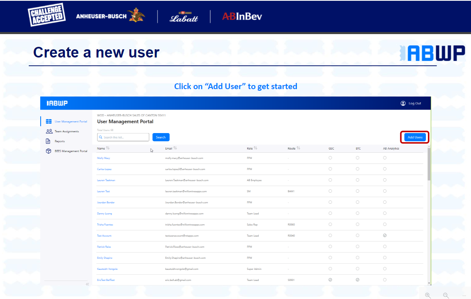Click Log Out in the header
Viewport: 471px width, 299px height.
coord(414,103)
